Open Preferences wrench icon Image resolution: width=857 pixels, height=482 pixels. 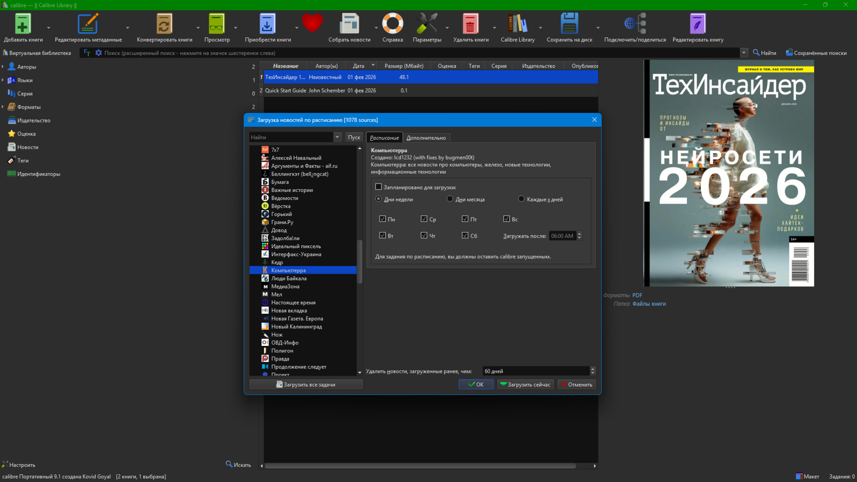[426, 25]
